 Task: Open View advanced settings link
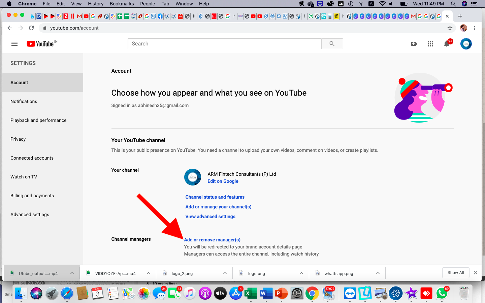coord(210,216)
